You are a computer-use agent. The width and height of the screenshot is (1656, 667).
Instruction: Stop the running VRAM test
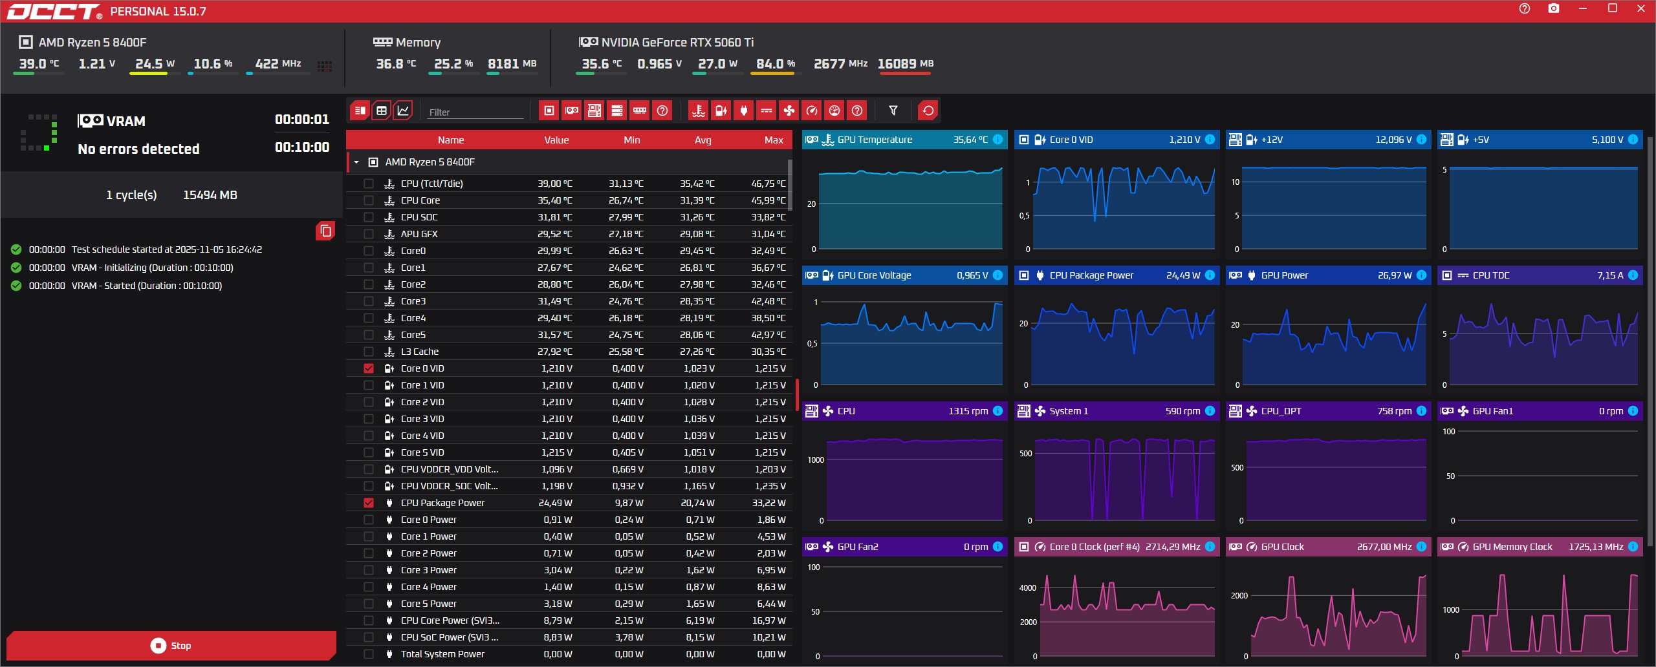(171, 645)
